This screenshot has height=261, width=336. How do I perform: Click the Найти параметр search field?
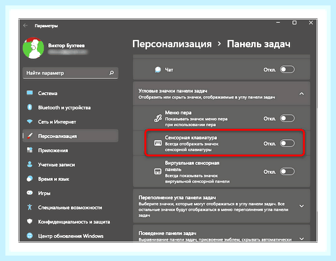70,73
